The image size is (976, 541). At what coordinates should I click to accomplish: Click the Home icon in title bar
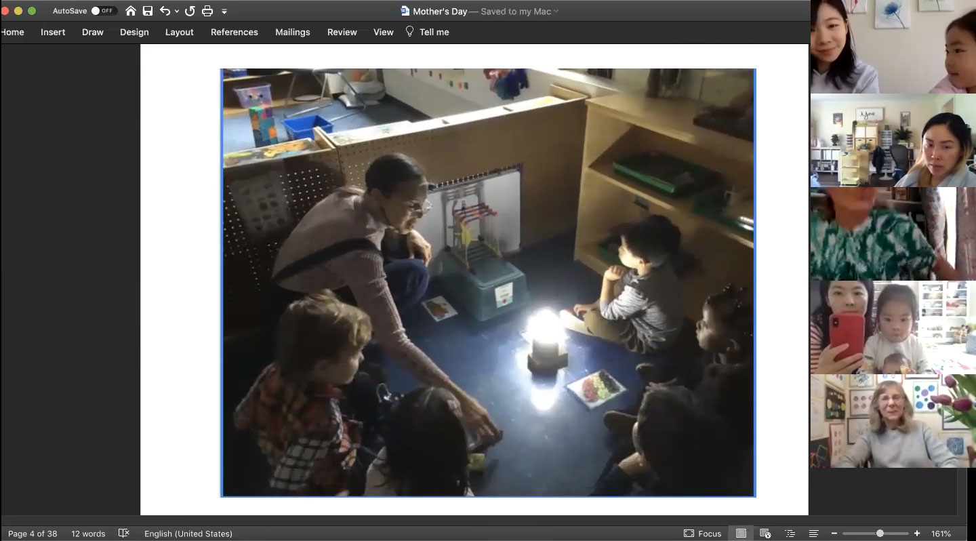click(x=131, y=11)
